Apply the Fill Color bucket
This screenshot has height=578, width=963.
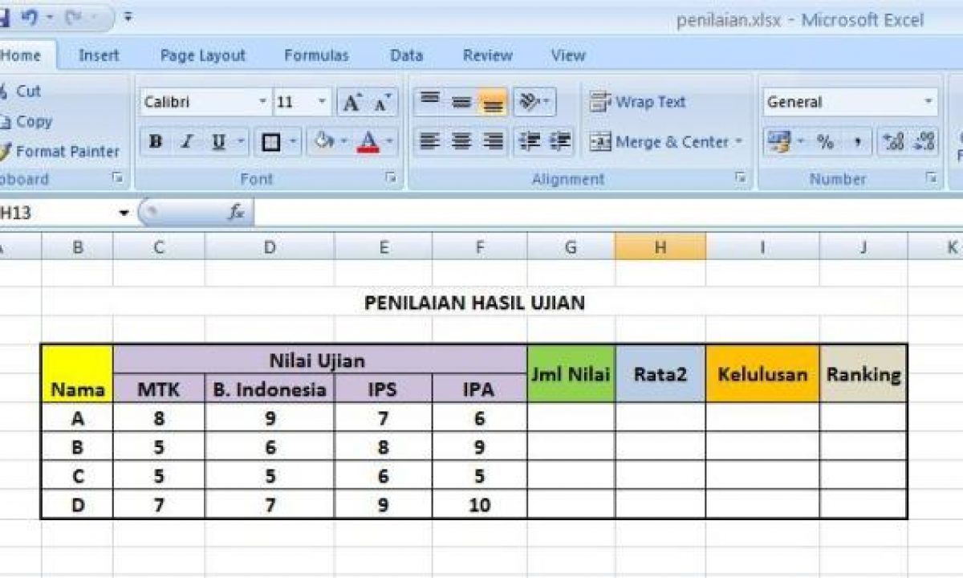(x=324, y=142)
